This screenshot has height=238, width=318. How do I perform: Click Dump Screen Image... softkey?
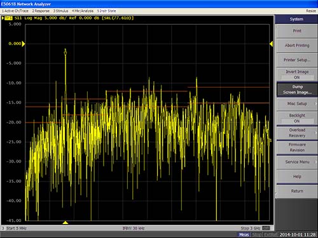pos(297,89)
